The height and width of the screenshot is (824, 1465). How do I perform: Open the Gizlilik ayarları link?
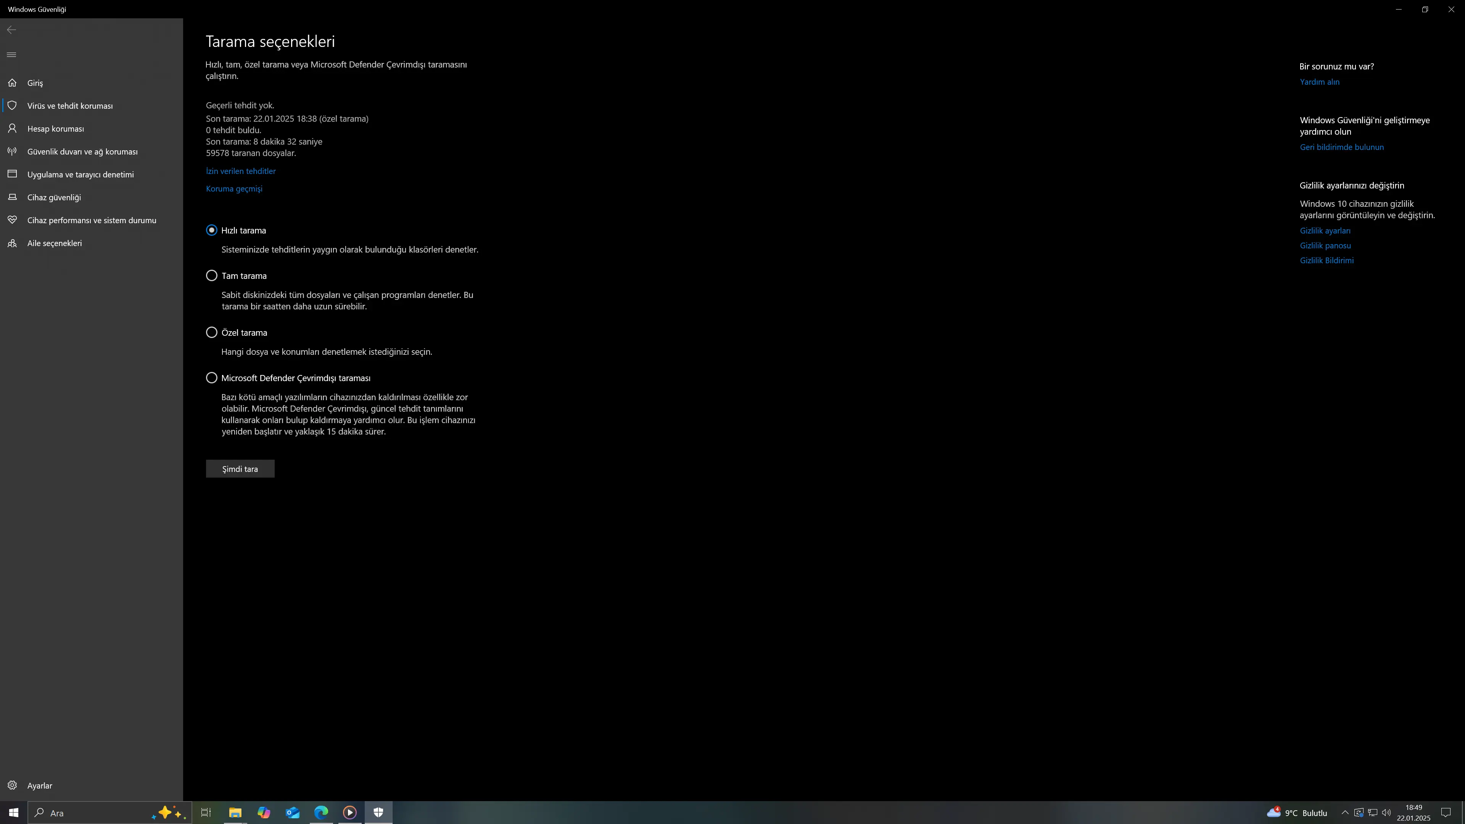click(x=1325, y=231)
